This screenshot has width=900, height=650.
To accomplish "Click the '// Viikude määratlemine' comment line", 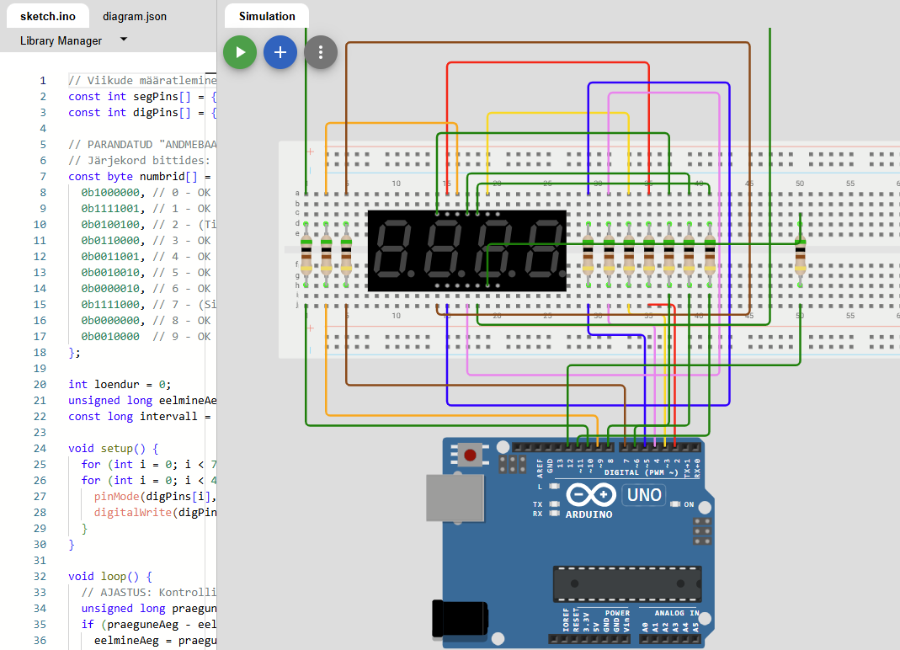I will pyautogui.click(x=142, y=80).
